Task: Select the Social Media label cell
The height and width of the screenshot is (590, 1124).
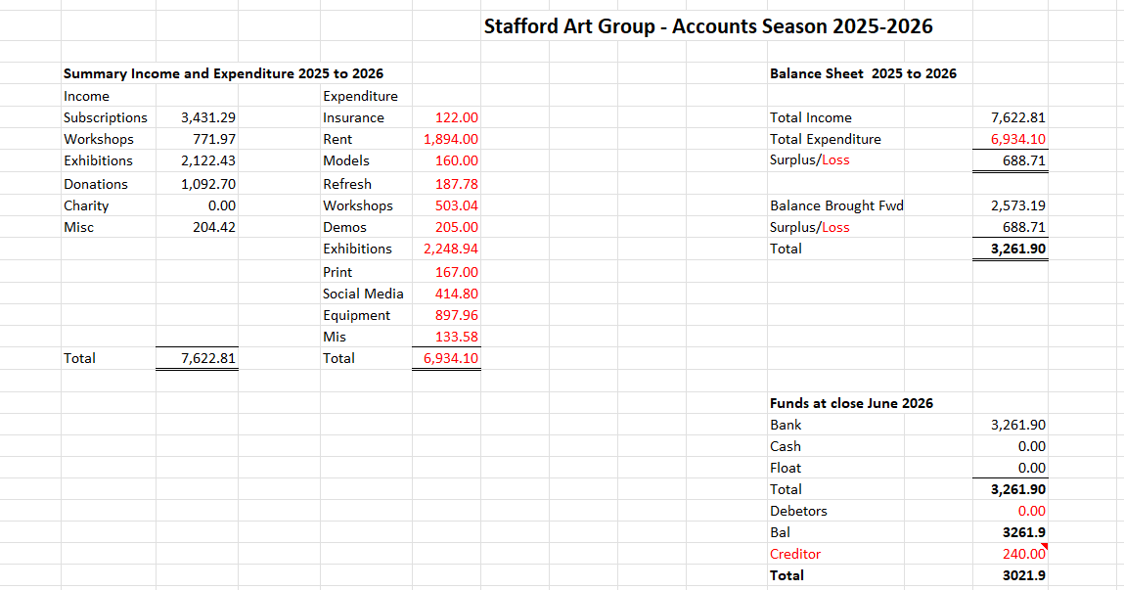Action: (363, 294)
